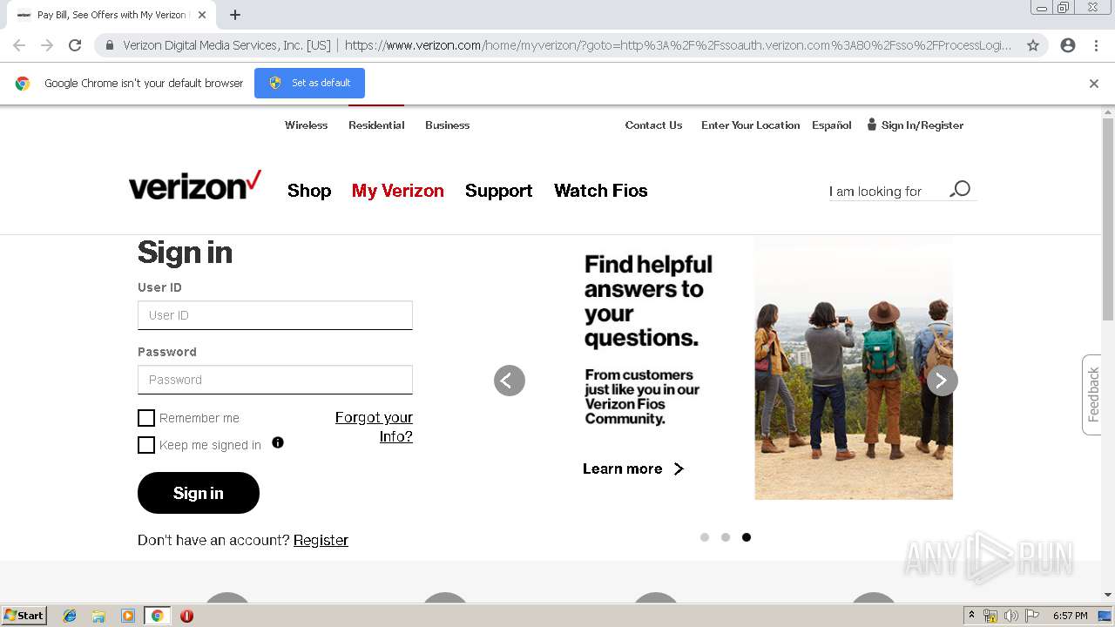Open a new tab with plus icon
Image resolution: width=1115 pixels, height=627 pixels.
pyautogui.click(x=235, y=15)
